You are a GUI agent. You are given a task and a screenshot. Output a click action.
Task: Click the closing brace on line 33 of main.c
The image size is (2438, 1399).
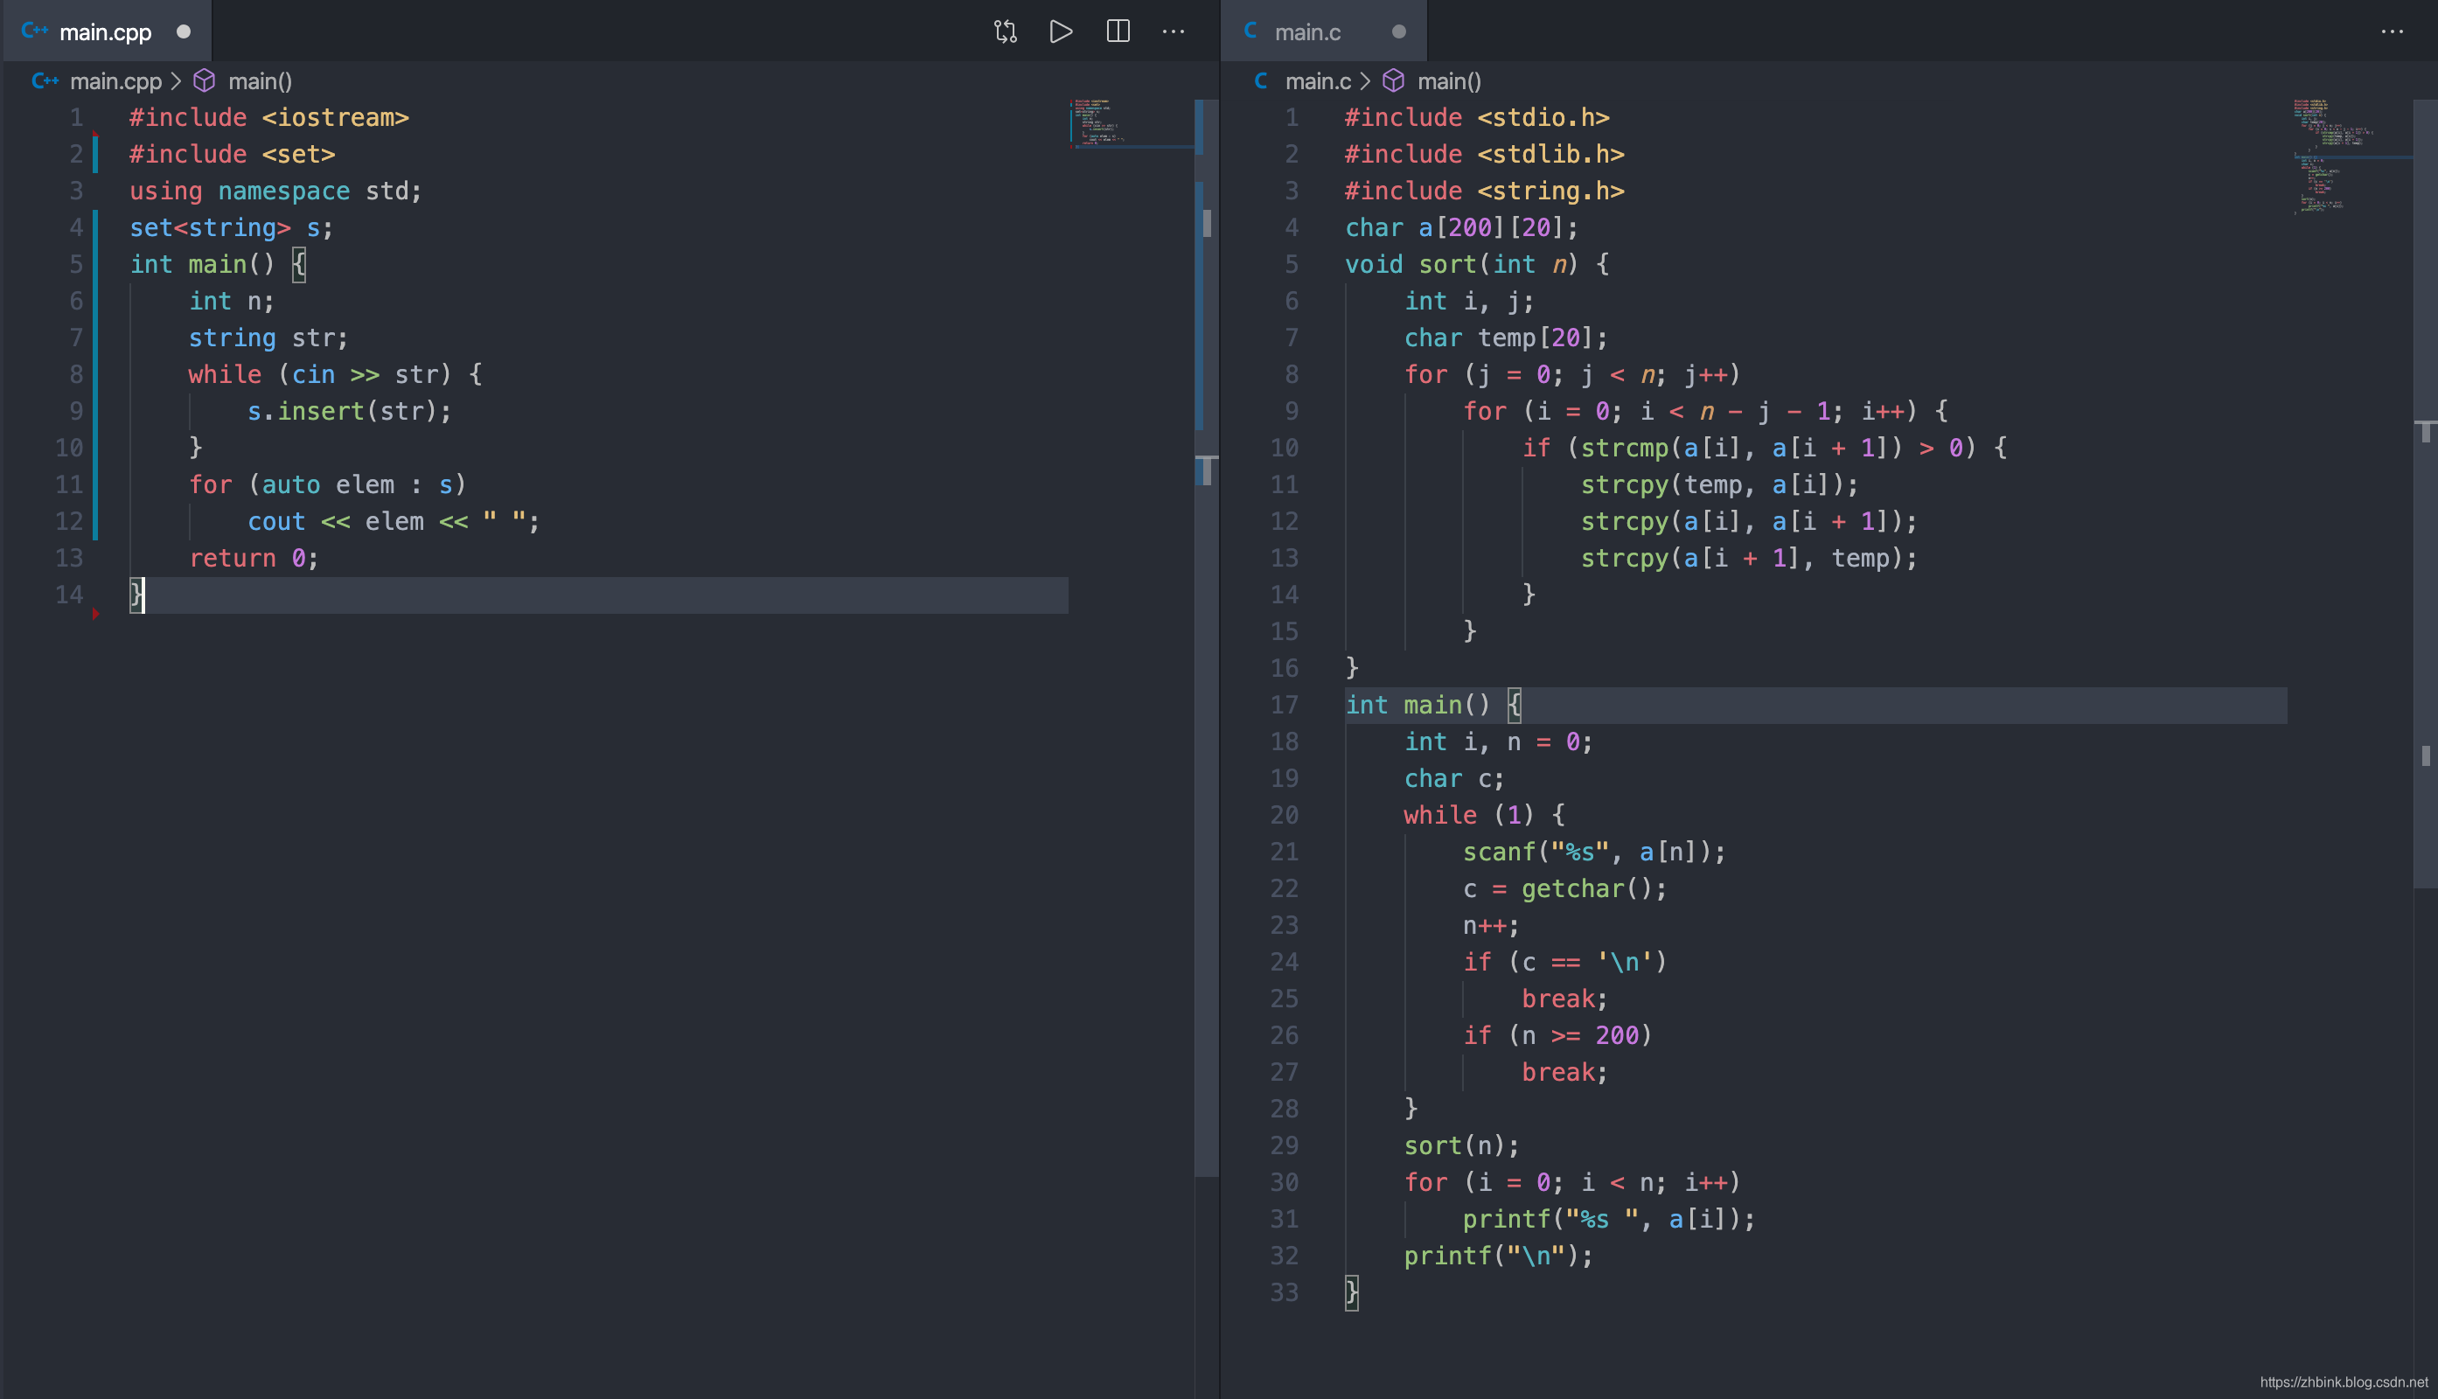(1352, 1293)
